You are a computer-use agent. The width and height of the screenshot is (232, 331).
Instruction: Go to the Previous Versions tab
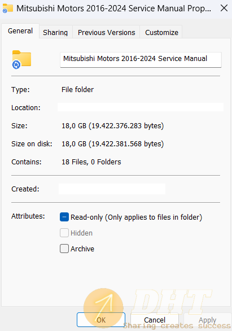pyautogui.click(x=106, y=33)
